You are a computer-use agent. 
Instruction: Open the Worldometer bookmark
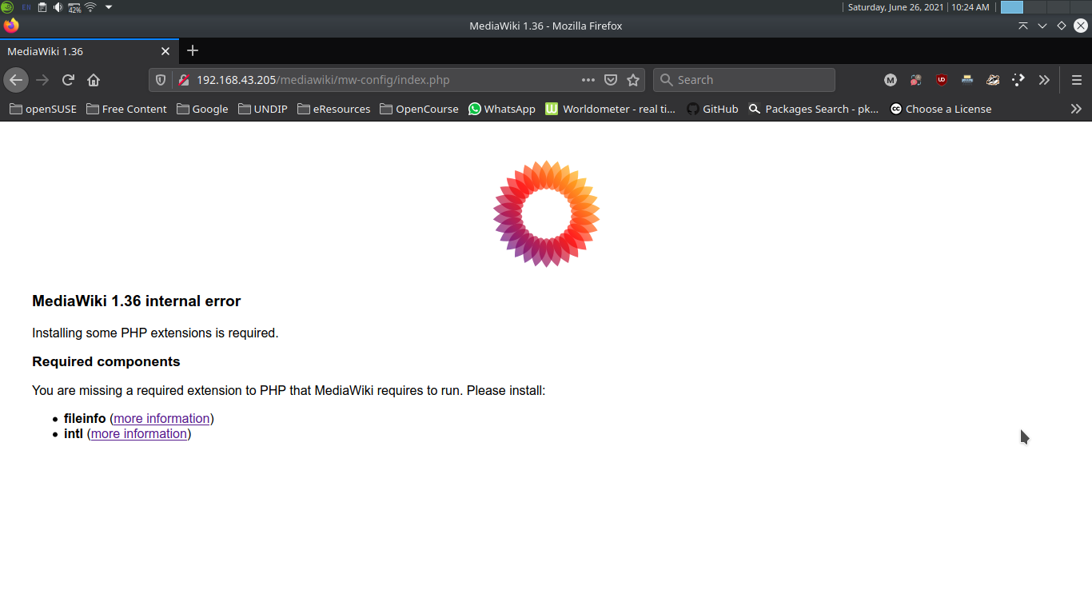(611, 109)
